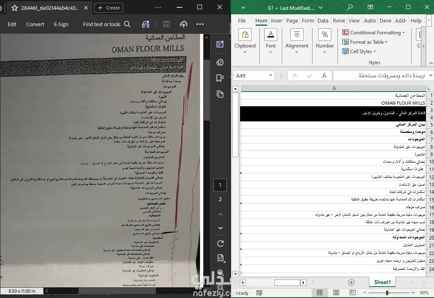Viewport: 434px width, 298px height.
Task: Close the 284461 PDF document tab
Action: click(x=86, y=8)
